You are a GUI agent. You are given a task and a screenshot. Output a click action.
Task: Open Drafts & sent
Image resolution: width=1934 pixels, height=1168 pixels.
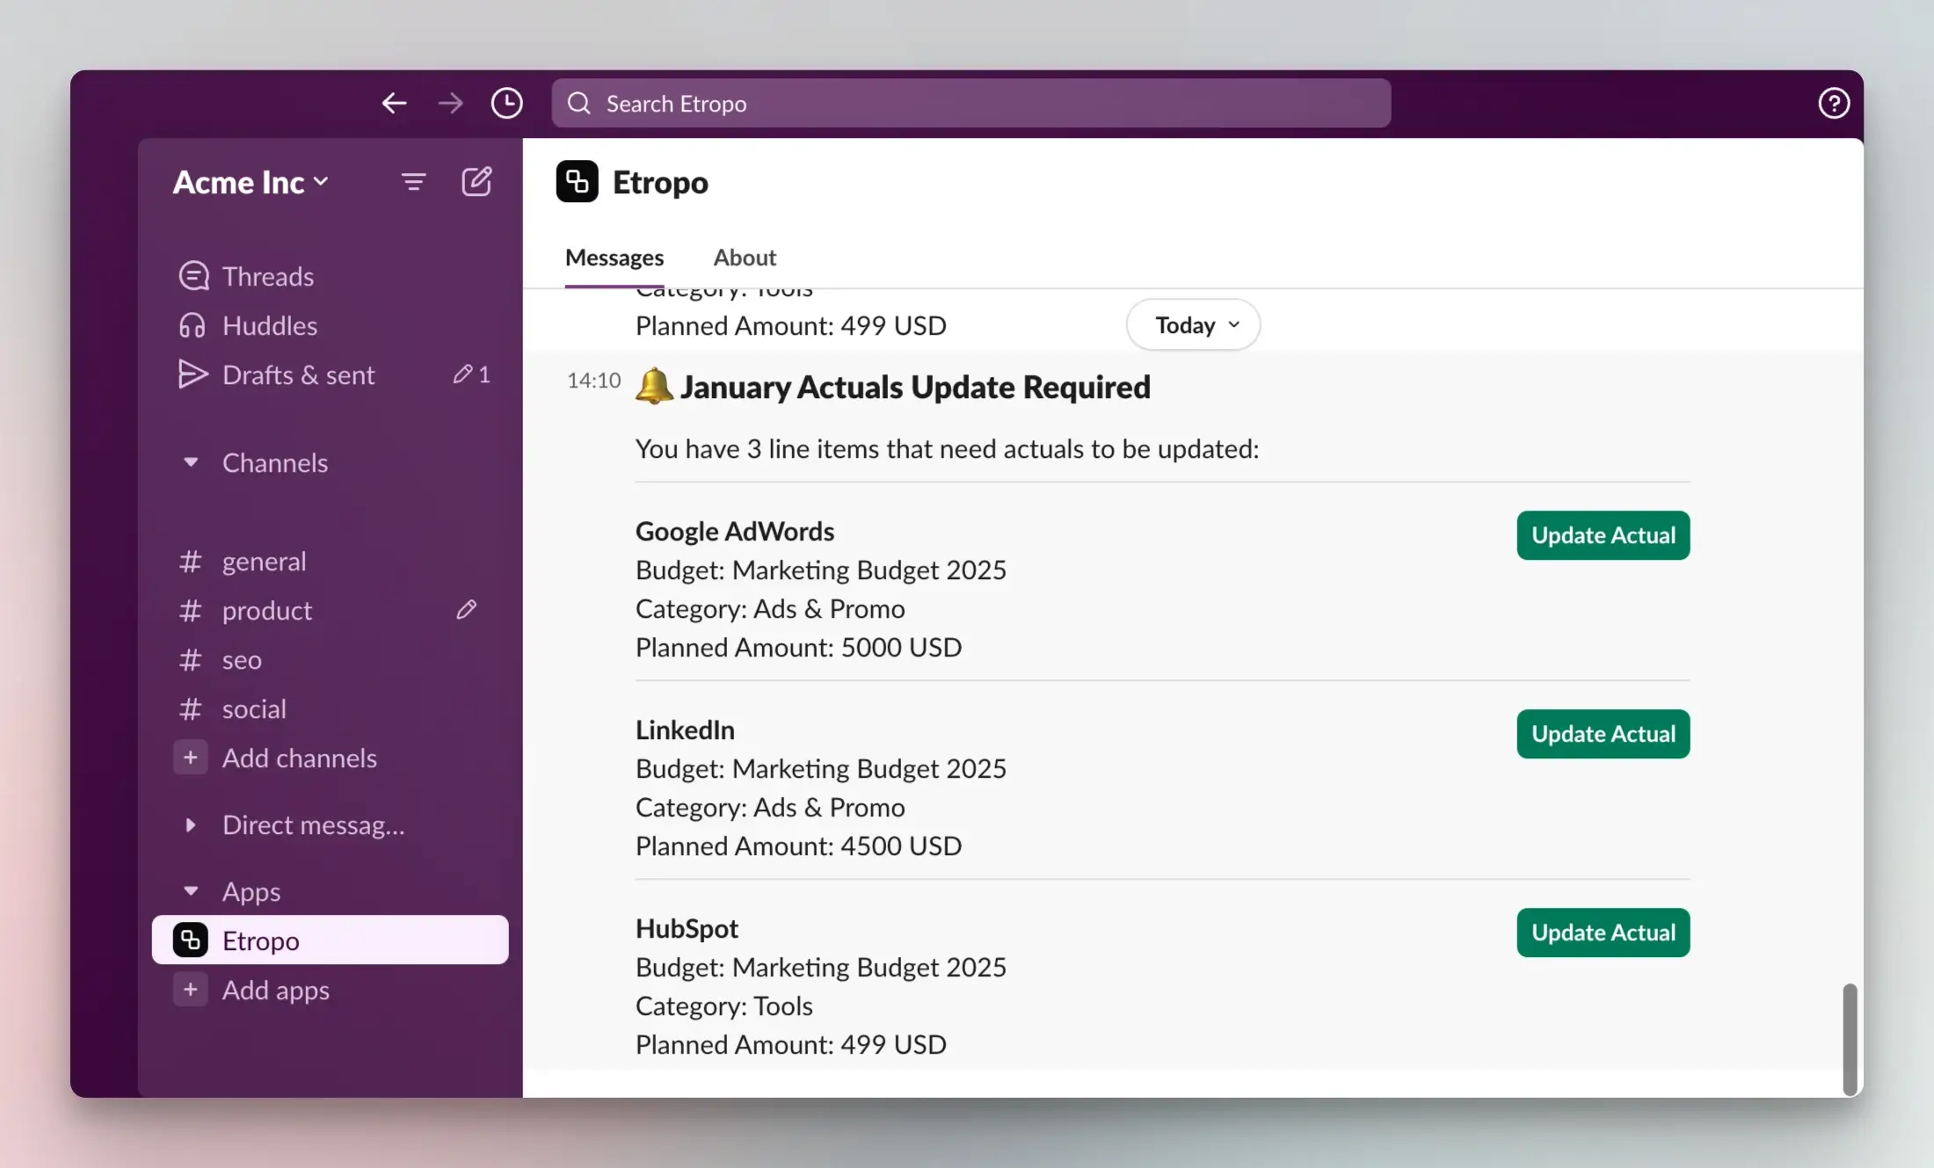297,374
